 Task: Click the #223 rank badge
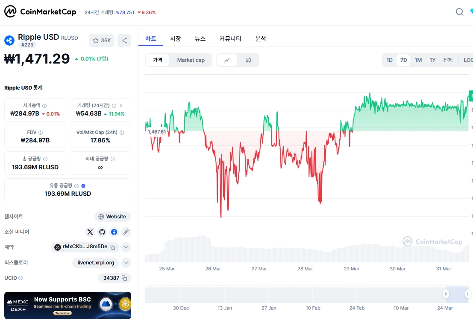click(27, 45)
